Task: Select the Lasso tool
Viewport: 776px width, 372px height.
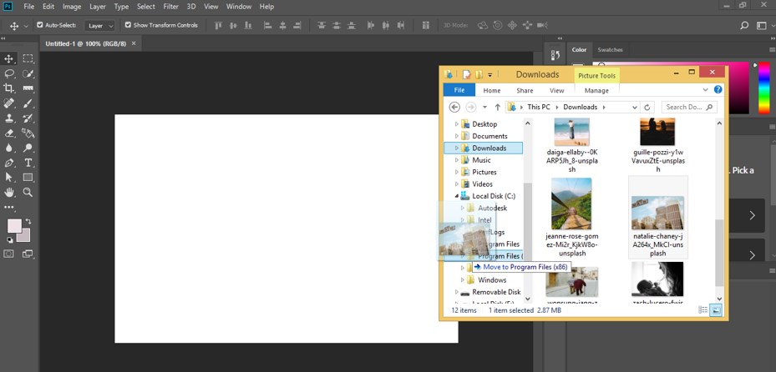Action: [10, 73]
